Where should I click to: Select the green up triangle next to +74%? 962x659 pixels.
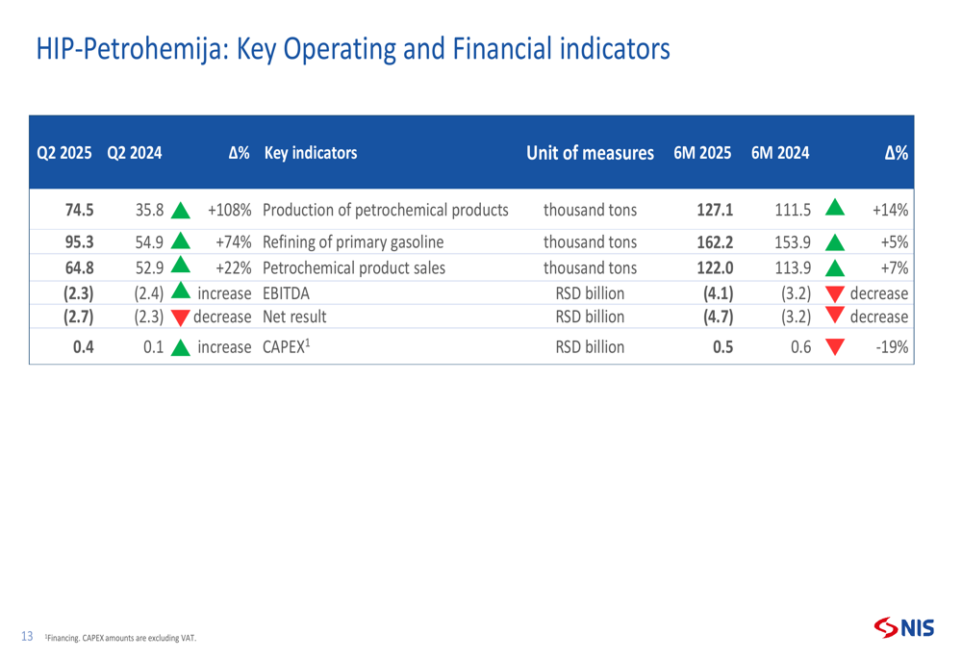tap(181, 241)
